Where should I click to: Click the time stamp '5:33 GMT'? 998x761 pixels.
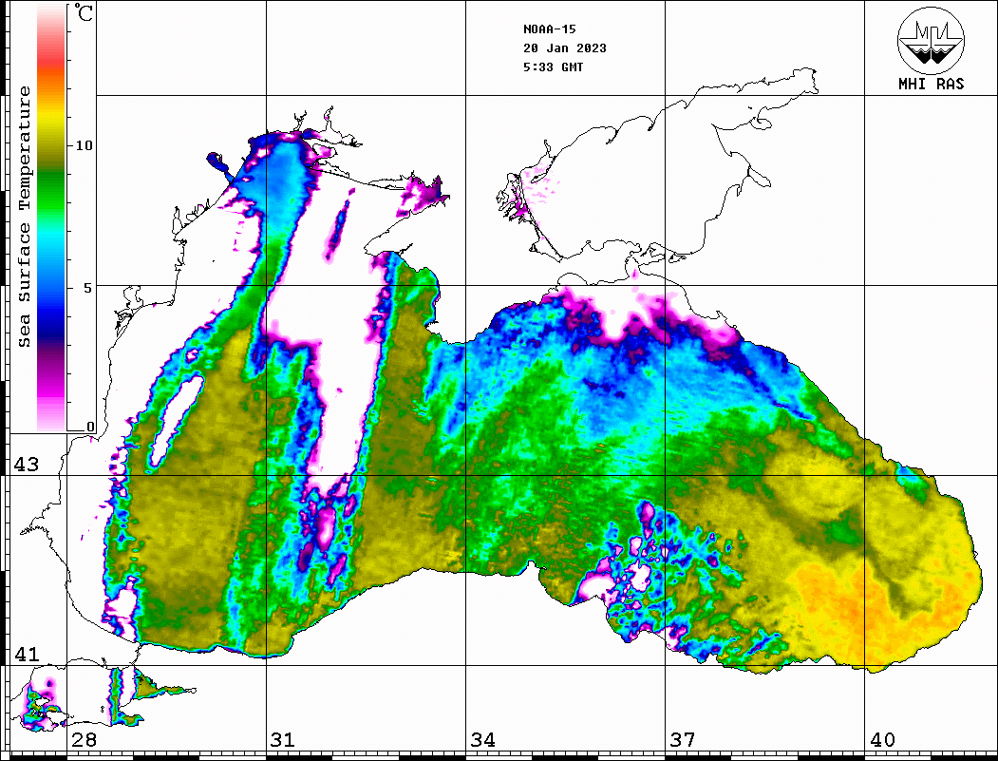(x=553, y=67)
